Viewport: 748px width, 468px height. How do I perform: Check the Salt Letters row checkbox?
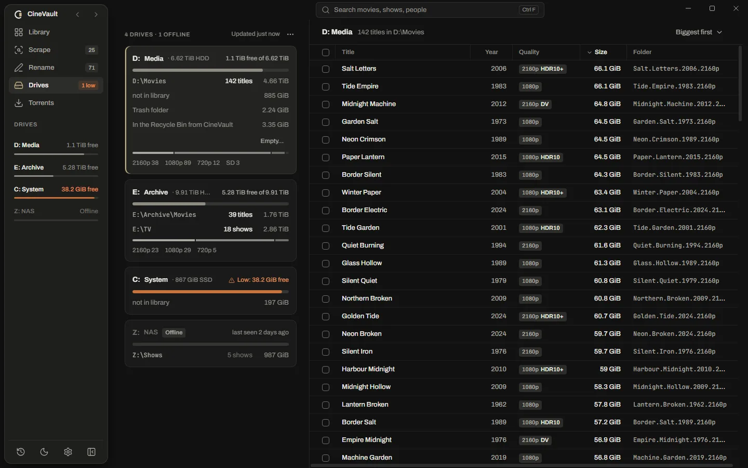click(x=326, y=69)
